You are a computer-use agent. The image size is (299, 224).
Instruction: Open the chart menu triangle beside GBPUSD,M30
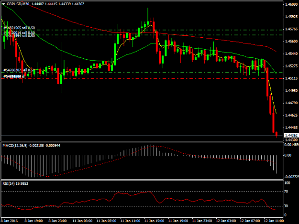pos(3,4)
